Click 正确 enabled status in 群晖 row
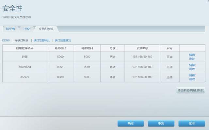This screenshot has width=209, height=130. click(x=169, y=57)
